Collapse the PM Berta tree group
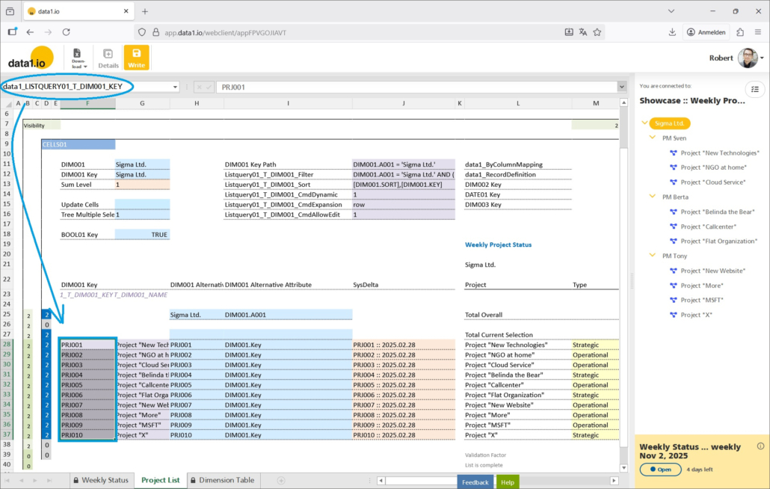 coord(652,197)
